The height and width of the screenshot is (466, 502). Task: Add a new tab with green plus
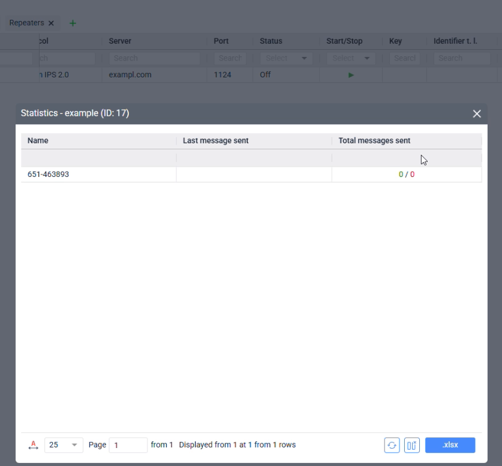73,23
